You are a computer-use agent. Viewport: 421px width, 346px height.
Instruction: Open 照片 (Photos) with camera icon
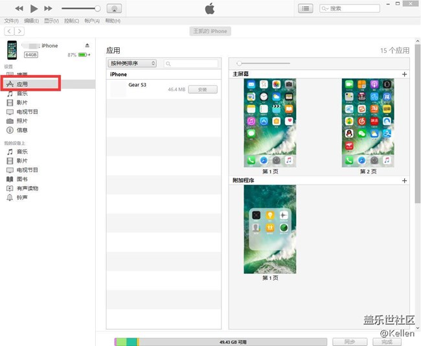[x=22, y=121]
